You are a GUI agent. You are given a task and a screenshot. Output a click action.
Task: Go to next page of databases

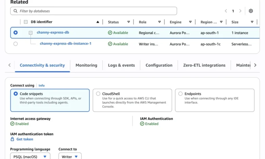click(240, 11)
